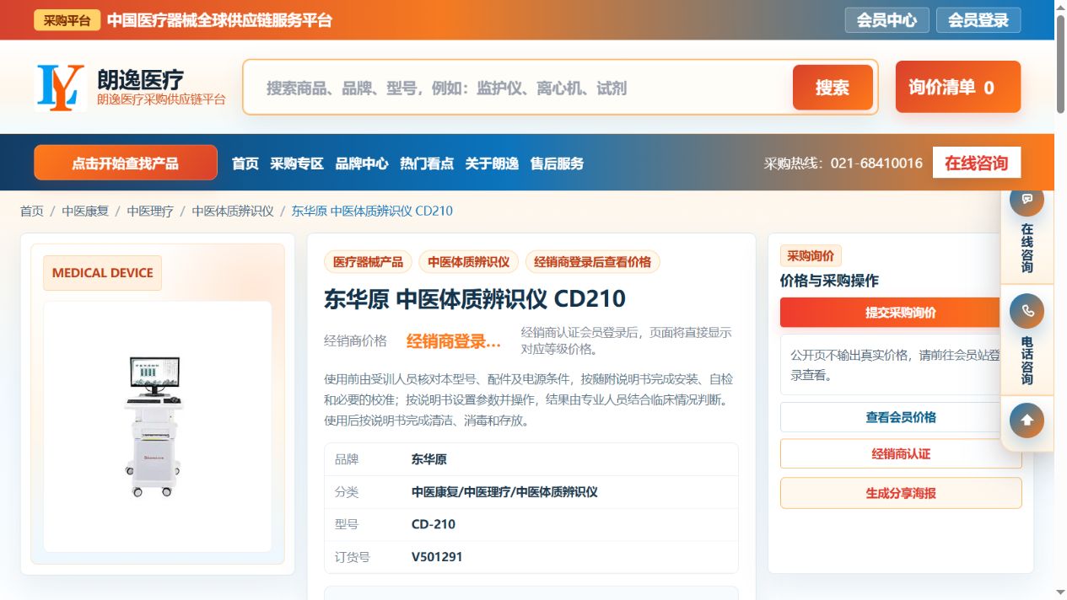This screenshot has width=1067, height=600.
Task: Click the 经销商登录后查看价格 tag
Action: click(592, 262)
